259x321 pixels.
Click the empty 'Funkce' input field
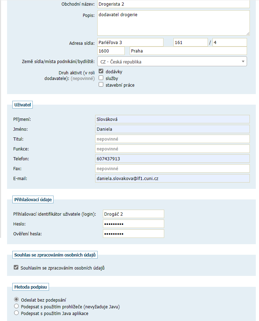172,149
